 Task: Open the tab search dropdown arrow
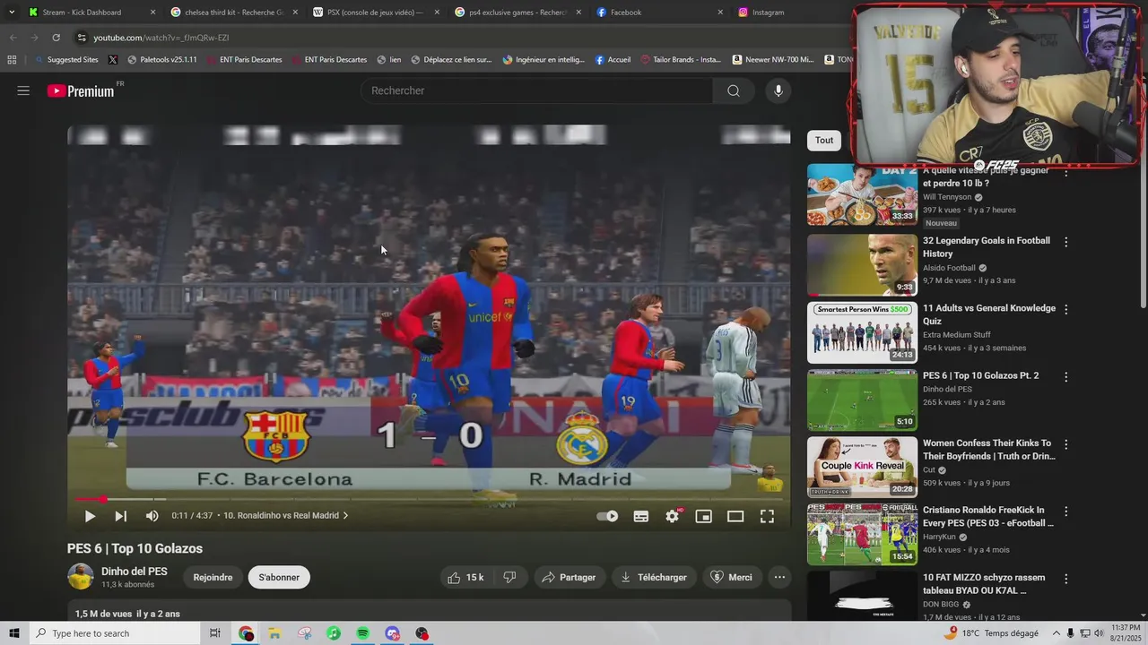click(x=12, y=13)
